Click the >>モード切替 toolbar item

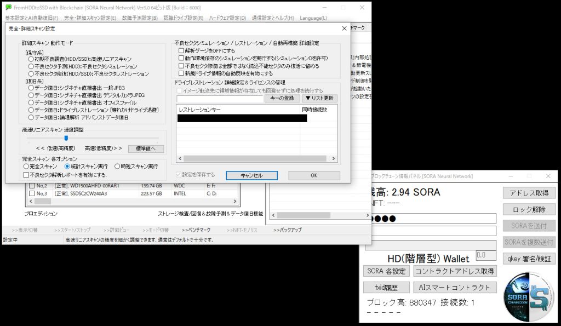point(156,230)
